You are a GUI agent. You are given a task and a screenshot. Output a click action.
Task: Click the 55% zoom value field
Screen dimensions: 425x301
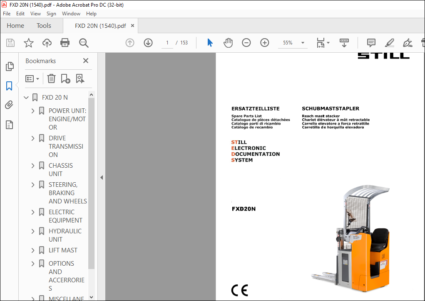click(288, 43)
